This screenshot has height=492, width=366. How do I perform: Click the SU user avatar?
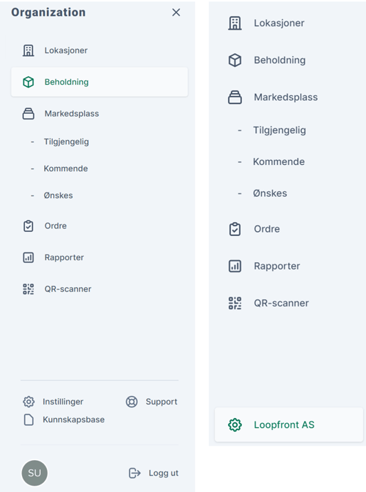pos(34,473)
